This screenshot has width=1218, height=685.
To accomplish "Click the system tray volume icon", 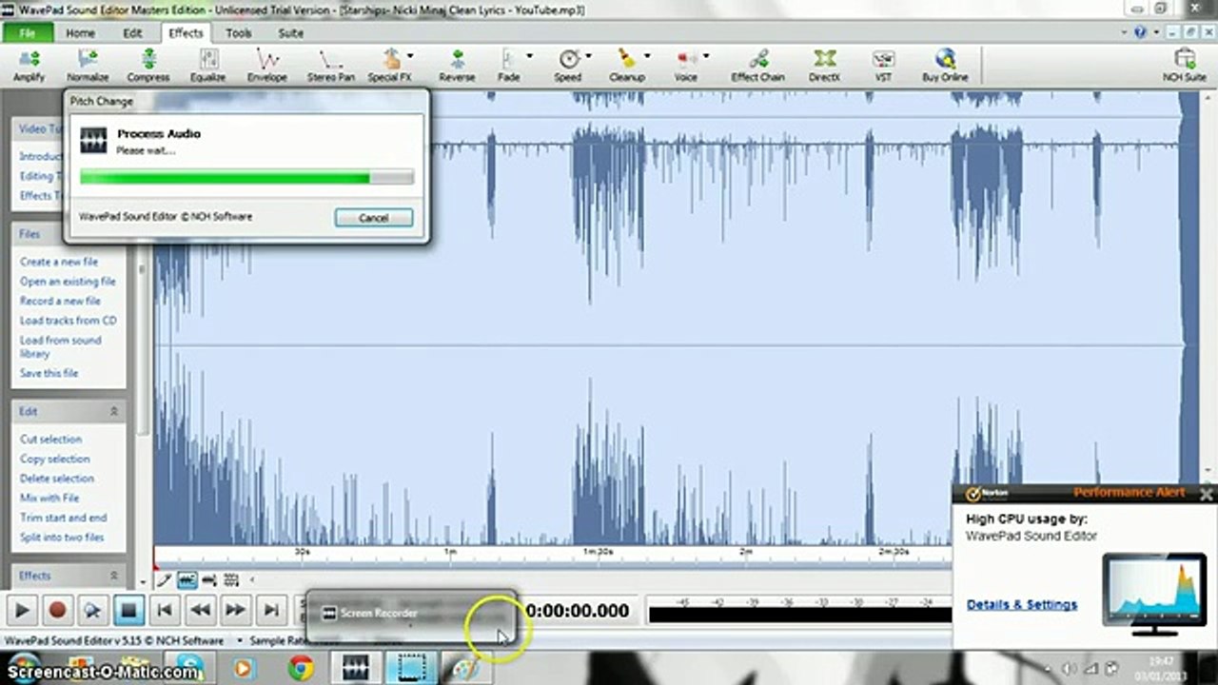I will (x=1069, y=669).
